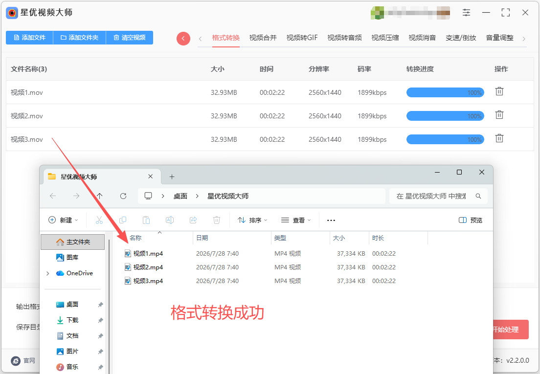Click the 星优视频大师 breadcrumb segment
This screenshot has width=540, height=374.
click(227, 196)
